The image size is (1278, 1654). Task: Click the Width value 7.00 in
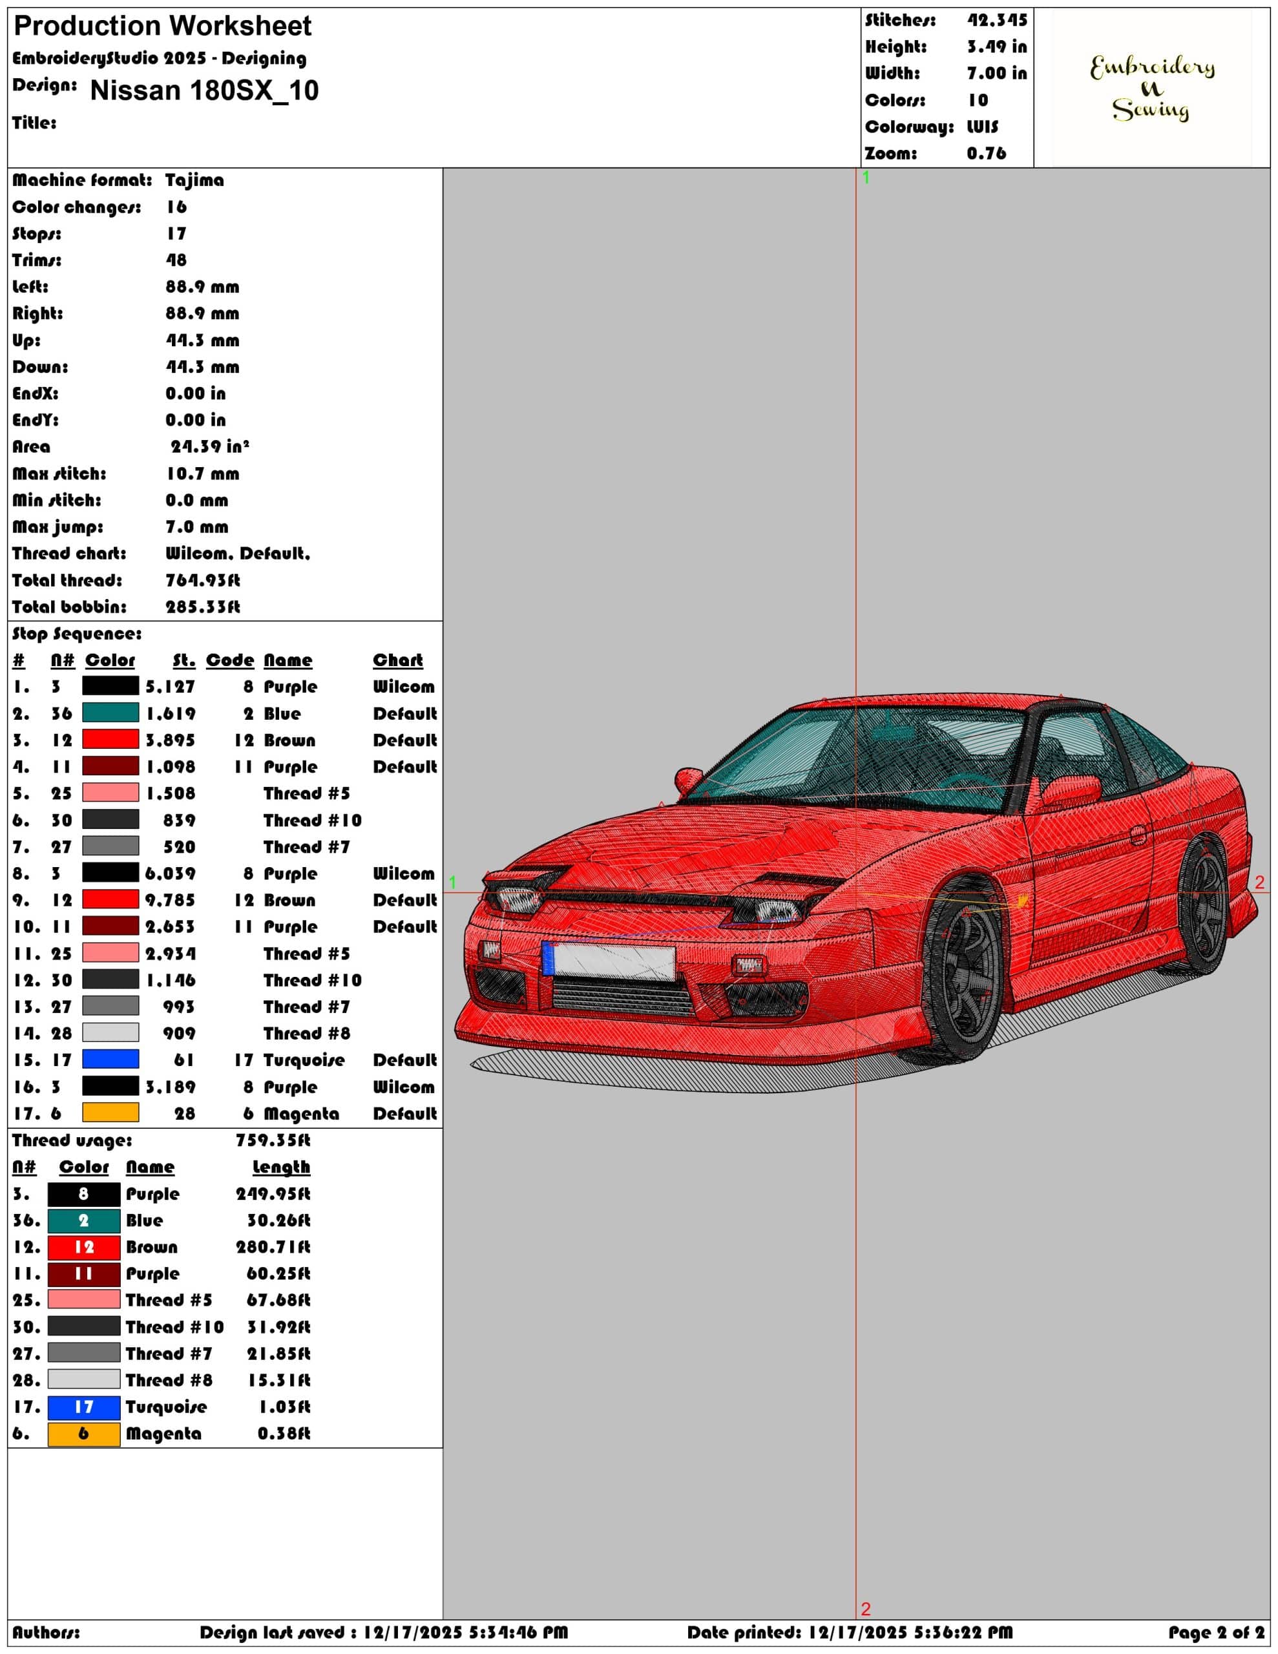pos(997,74)
